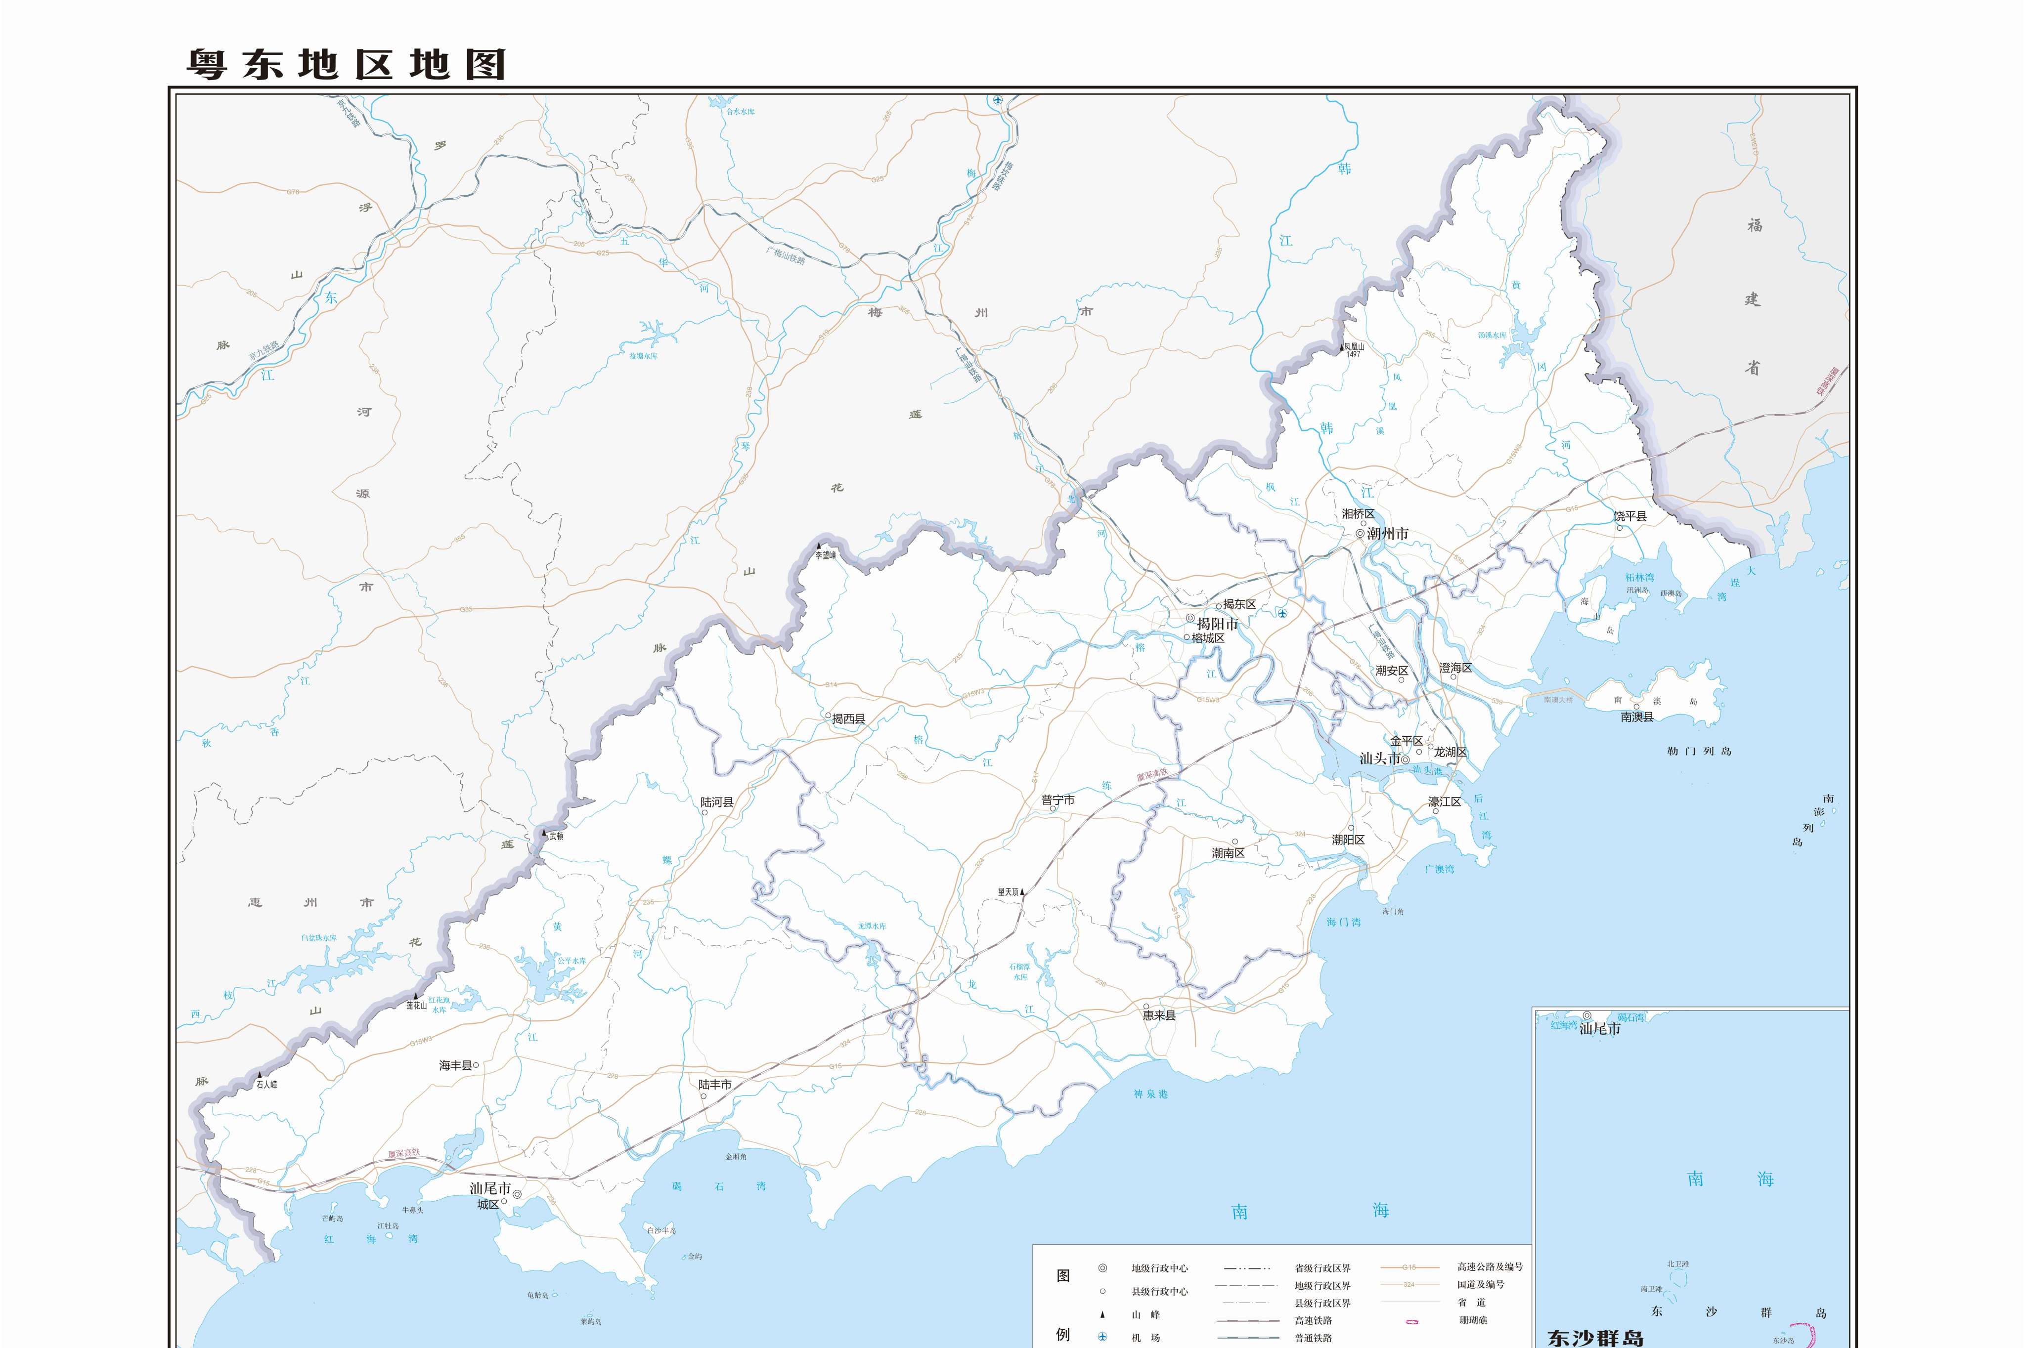Select the 凤凰山 mountain peak symbol
This screenshot has width=2025, height=1348.
point(1341,348)
